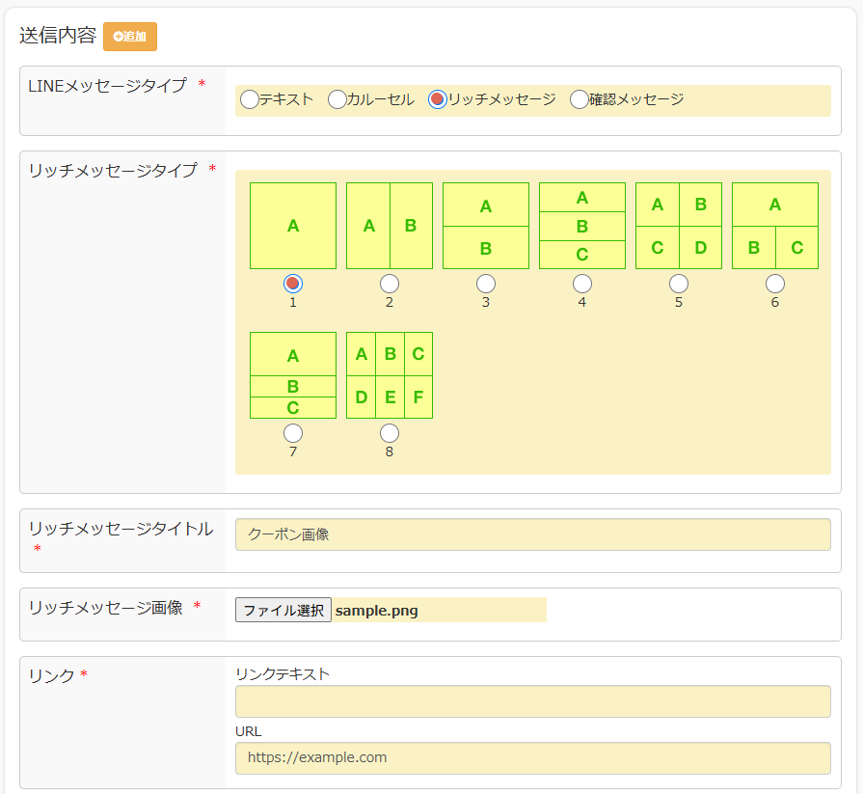Choose the 確認メッセージ radio option
Image resolution: width=863 pixels, height=794 pixels.
point(579,99)
